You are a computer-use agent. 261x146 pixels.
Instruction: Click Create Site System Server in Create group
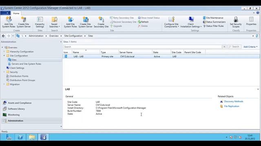click(x=24, y=22)
